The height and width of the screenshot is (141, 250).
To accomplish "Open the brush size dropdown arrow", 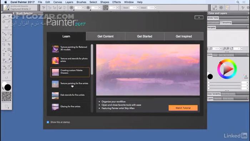I will click(x=83, y=8).
